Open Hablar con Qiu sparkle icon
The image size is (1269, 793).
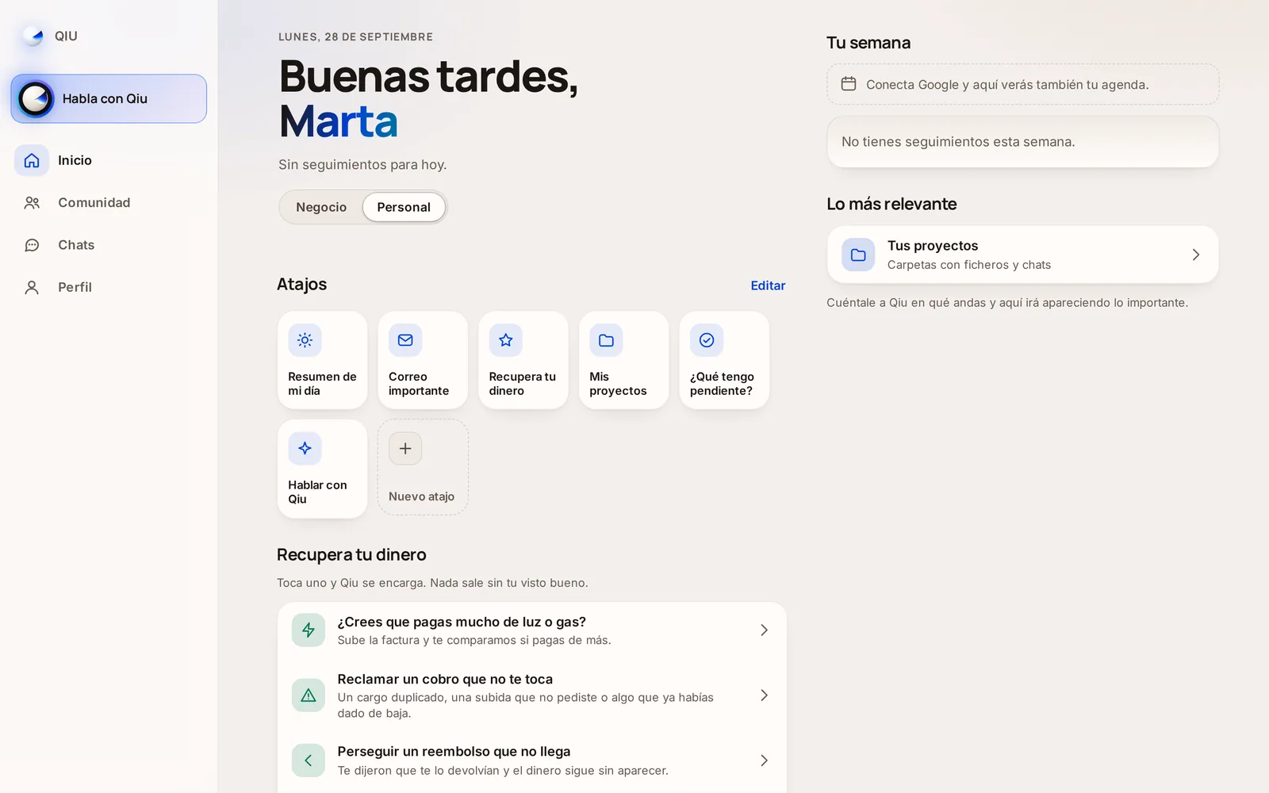305,448
